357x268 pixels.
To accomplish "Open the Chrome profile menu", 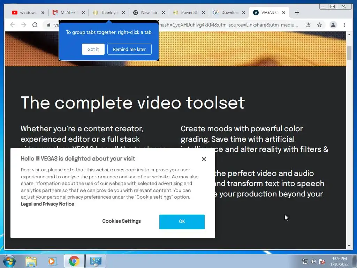I will 333,25.
